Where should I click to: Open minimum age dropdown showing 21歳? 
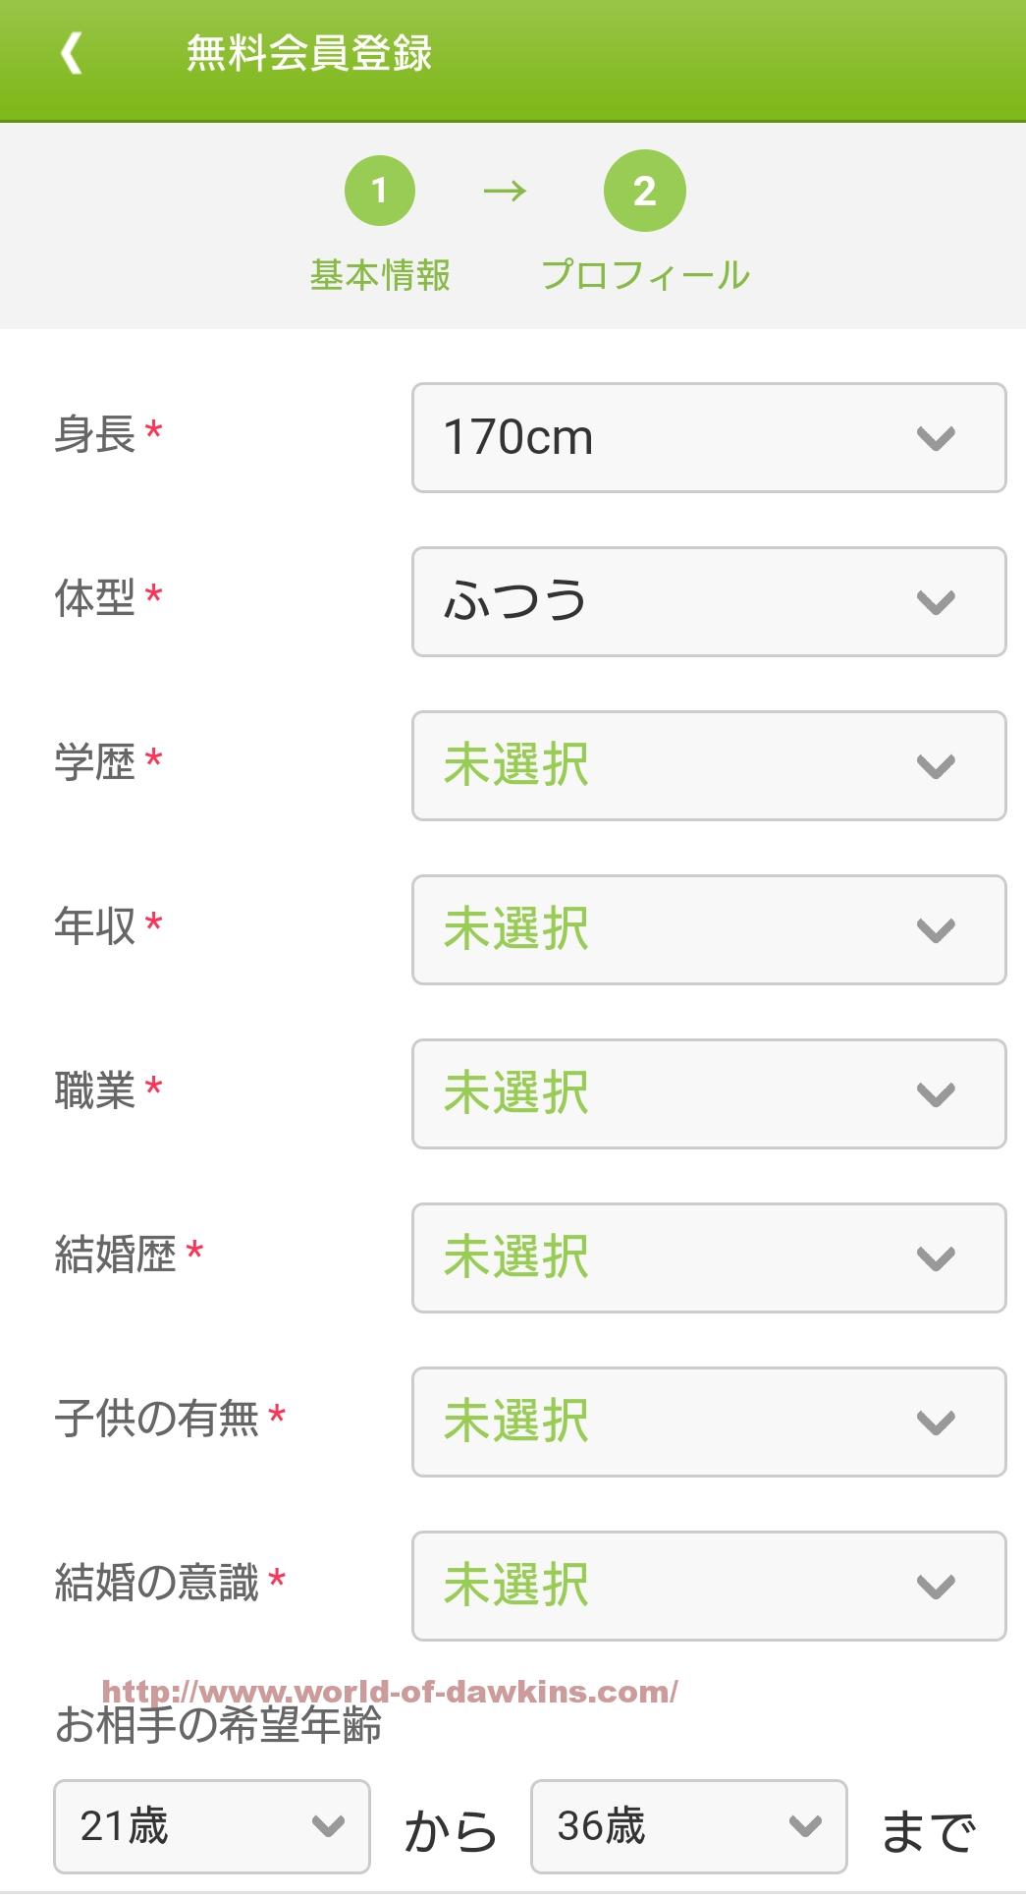[x=211, y=1826]
